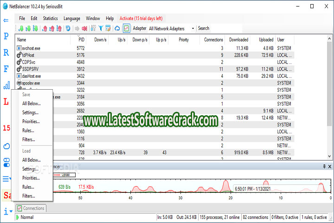
Task: Click the R icon in left sidebar
Action: (x=6, y=52)
